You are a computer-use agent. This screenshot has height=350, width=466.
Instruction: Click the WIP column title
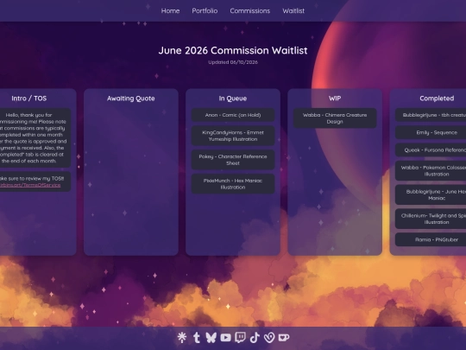[x=335, y=99]
